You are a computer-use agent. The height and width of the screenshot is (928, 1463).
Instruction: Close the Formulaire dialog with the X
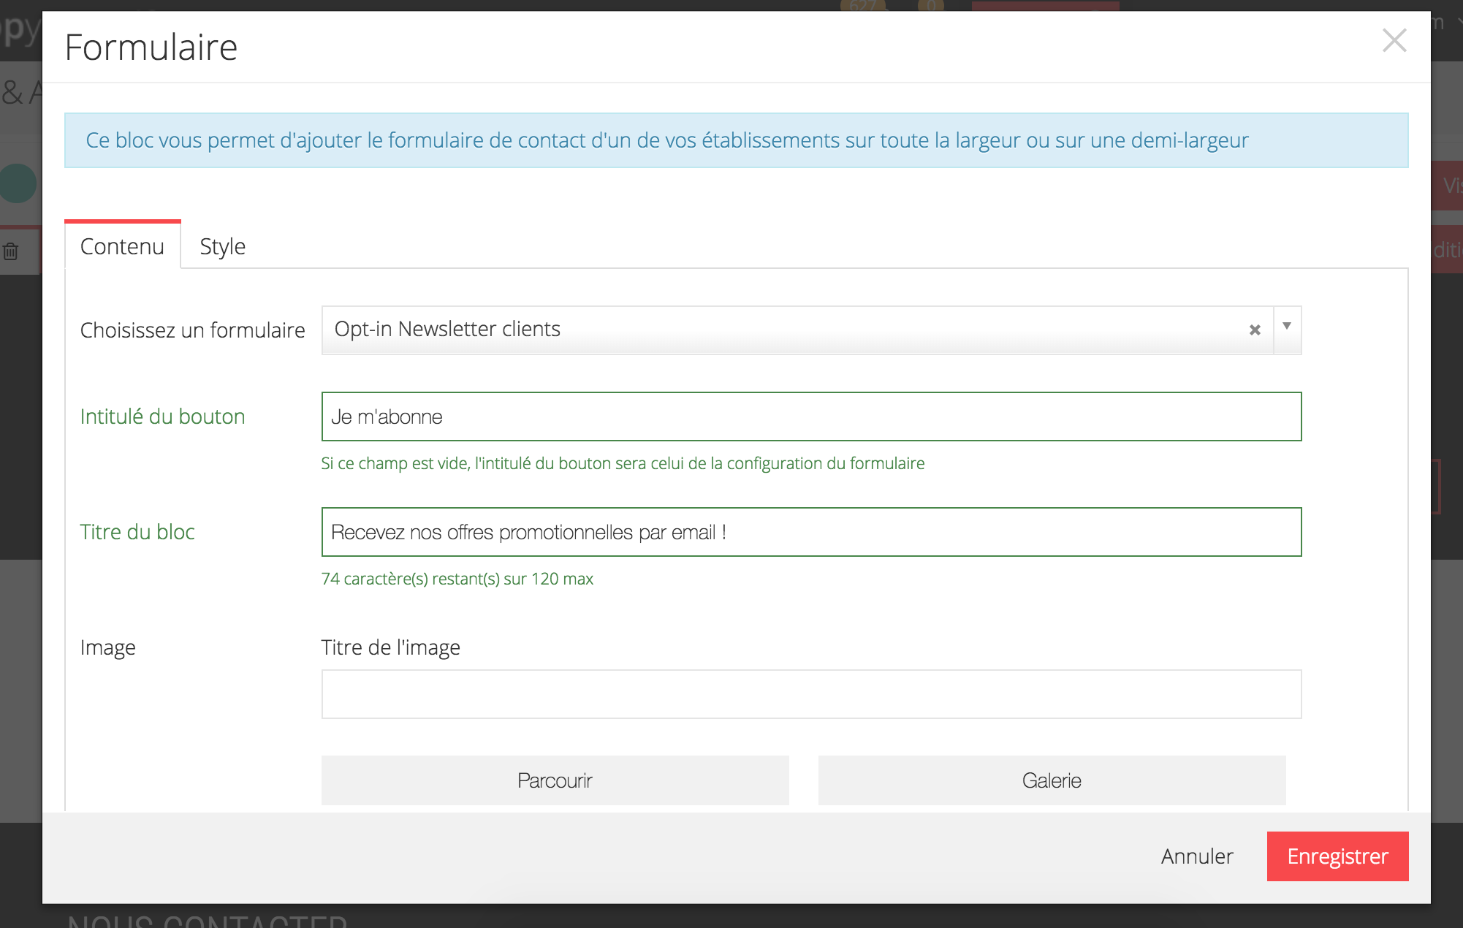(x=1394, y=41)
